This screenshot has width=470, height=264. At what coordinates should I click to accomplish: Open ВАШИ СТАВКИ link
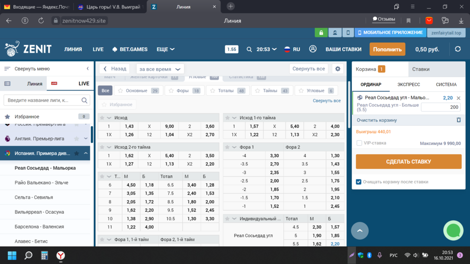pos(344,49)
